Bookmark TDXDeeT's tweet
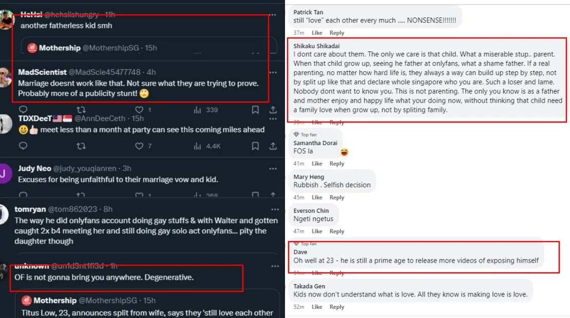 255,146
